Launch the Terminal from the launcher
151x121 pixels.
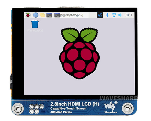49,15
